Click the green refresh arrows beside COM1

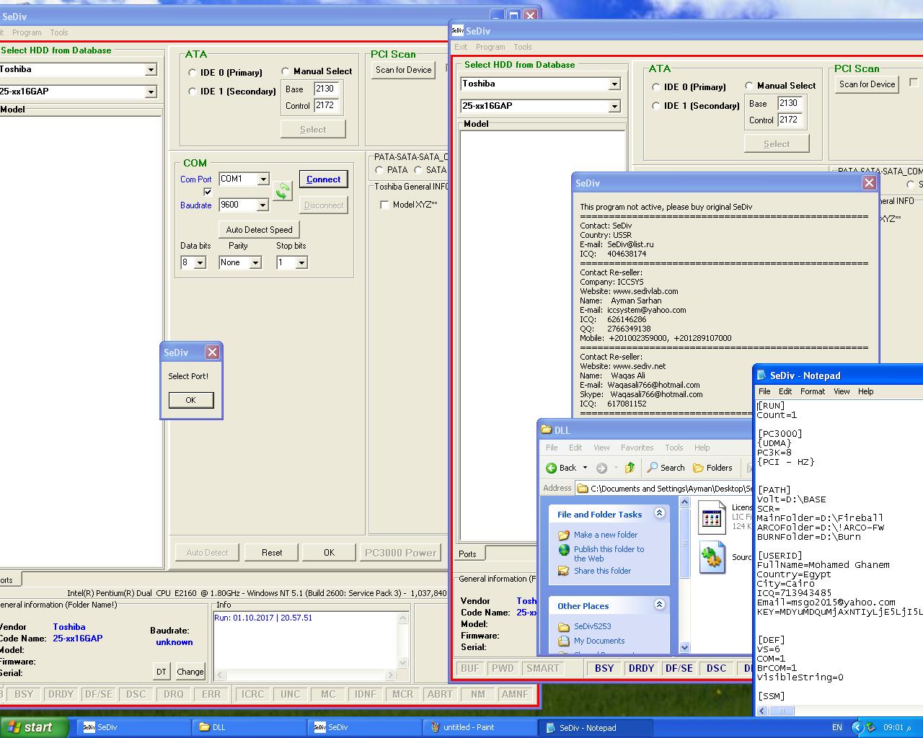[283, 191]
